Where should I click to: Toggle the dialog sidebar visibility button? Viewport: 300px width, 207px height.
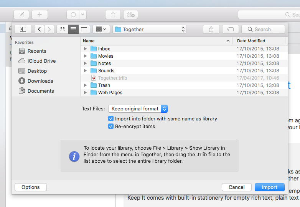point(23,29)
